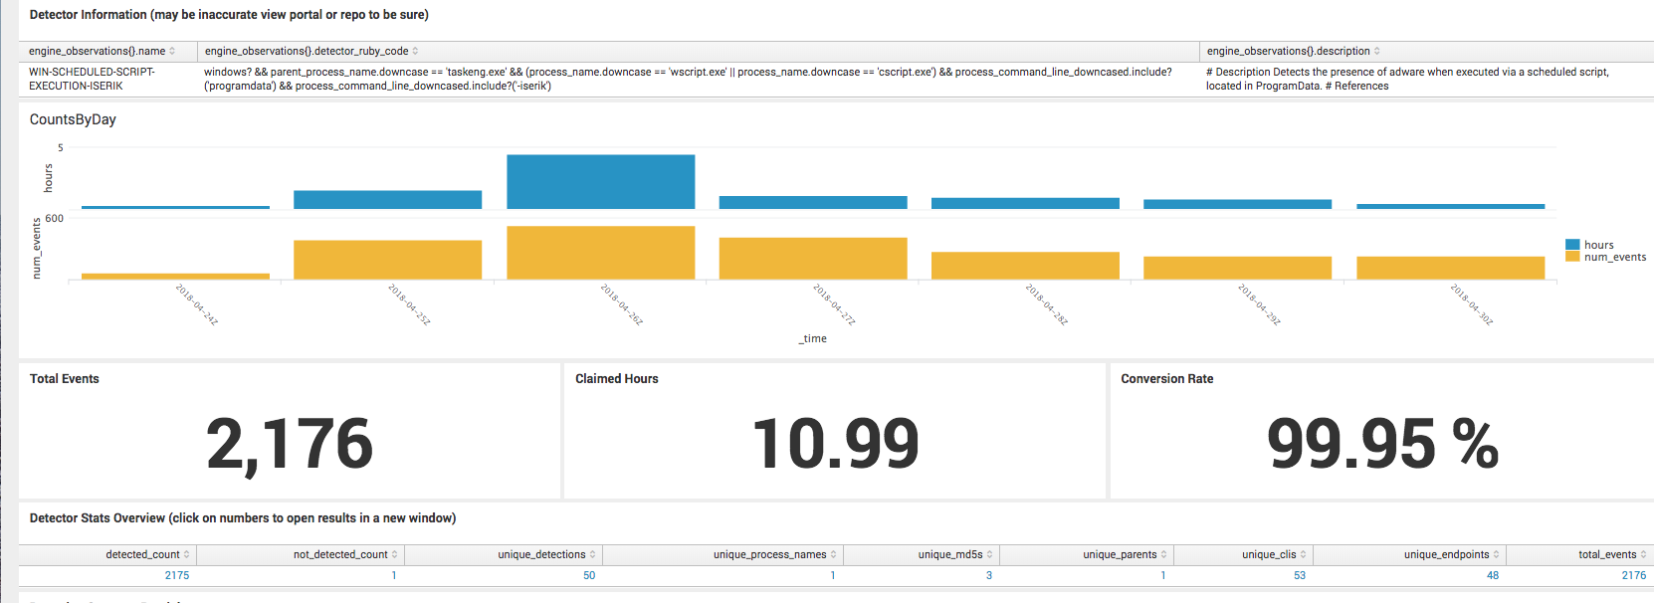Select the tallest blue hours bar for 2018-04-26
Screen dimensions: 1654x603
[600, 181]
